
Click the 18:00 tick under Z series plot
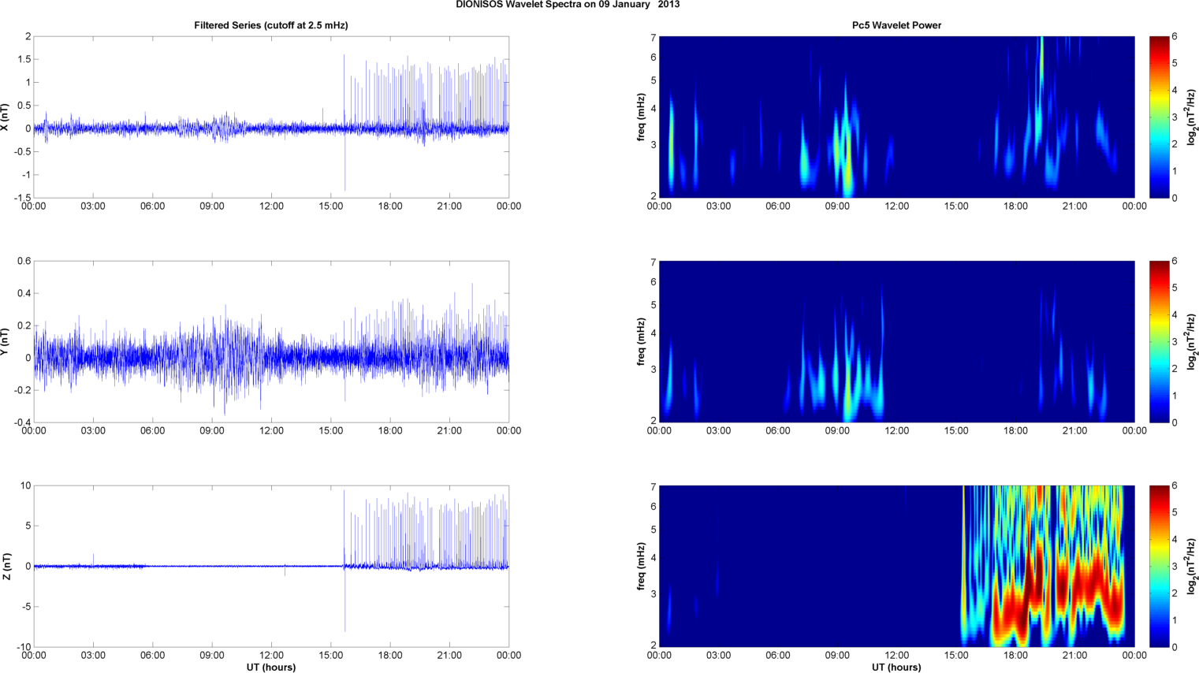click(390, 656)
